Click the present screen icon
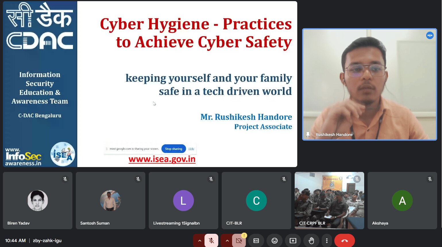Image resolution: width=442 pixels, height=247 pixels. (293, 241)
